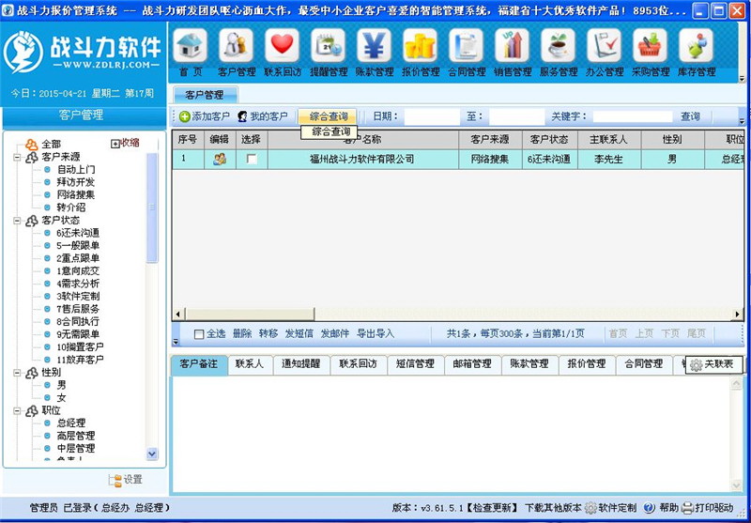Open 账款管理 yen icon
Viewport: 751px width, 523px height.
coord(374,45)
